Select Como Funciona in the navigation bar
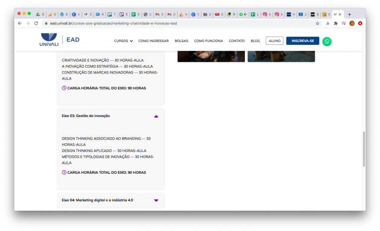The height and width of the screenshot is (231, 380). tap(208, 41)
